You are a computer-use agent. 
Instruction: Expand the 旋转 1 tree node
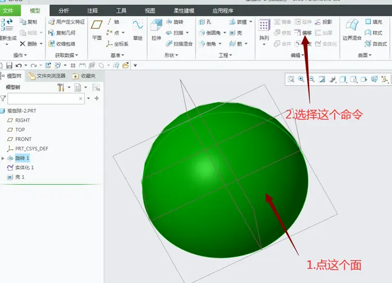3,158
